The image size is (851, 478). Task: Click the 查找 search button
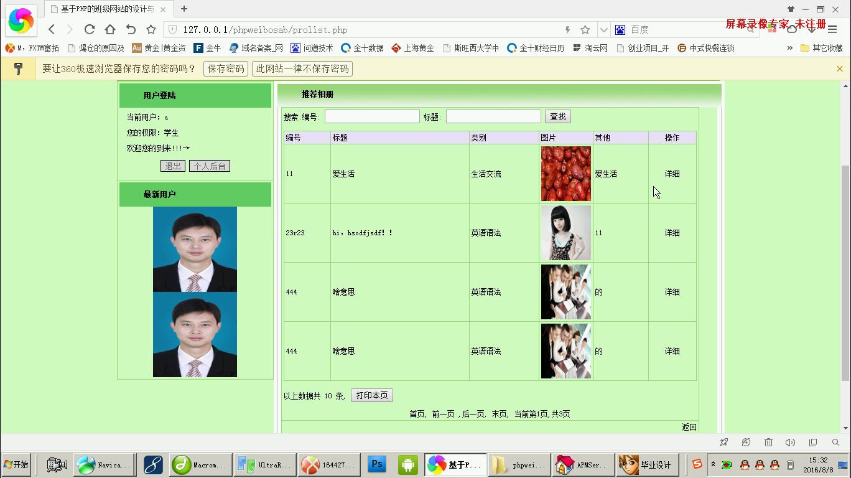pyautogui.click(x=558, y=116)
